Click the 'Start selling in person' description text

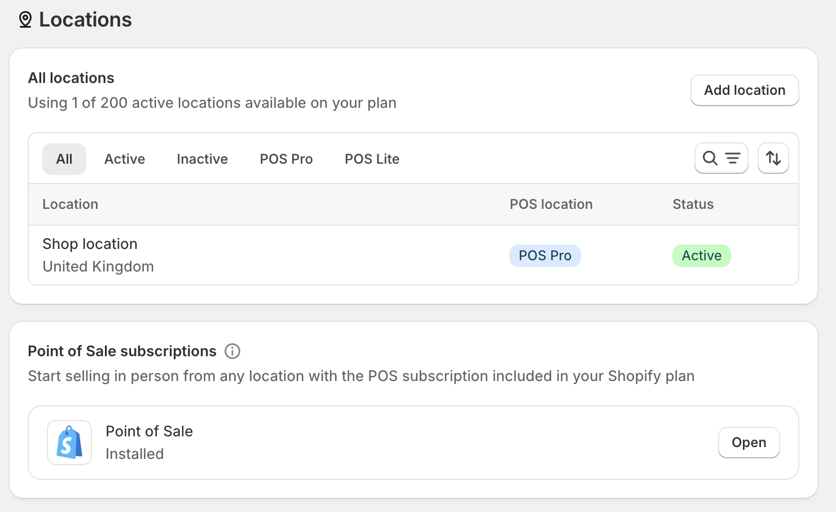361,376
